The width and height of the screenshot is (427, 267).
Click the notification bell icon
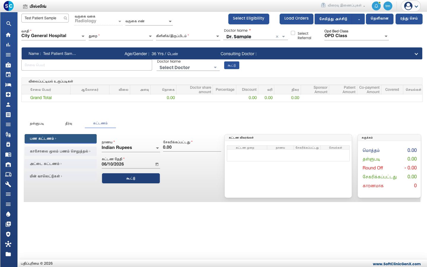pyautogui.click(x=376, y=6)
